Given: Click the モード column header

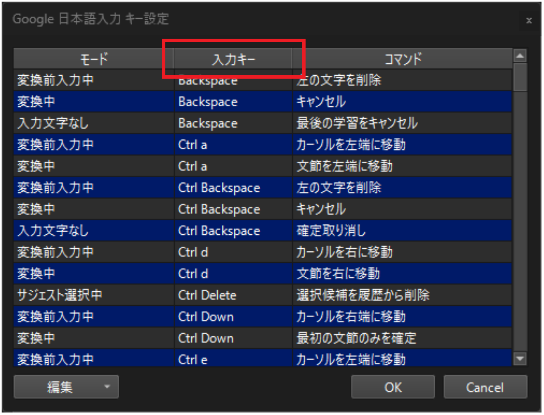Looking at the screenshot, I should (x=93, y=59).
